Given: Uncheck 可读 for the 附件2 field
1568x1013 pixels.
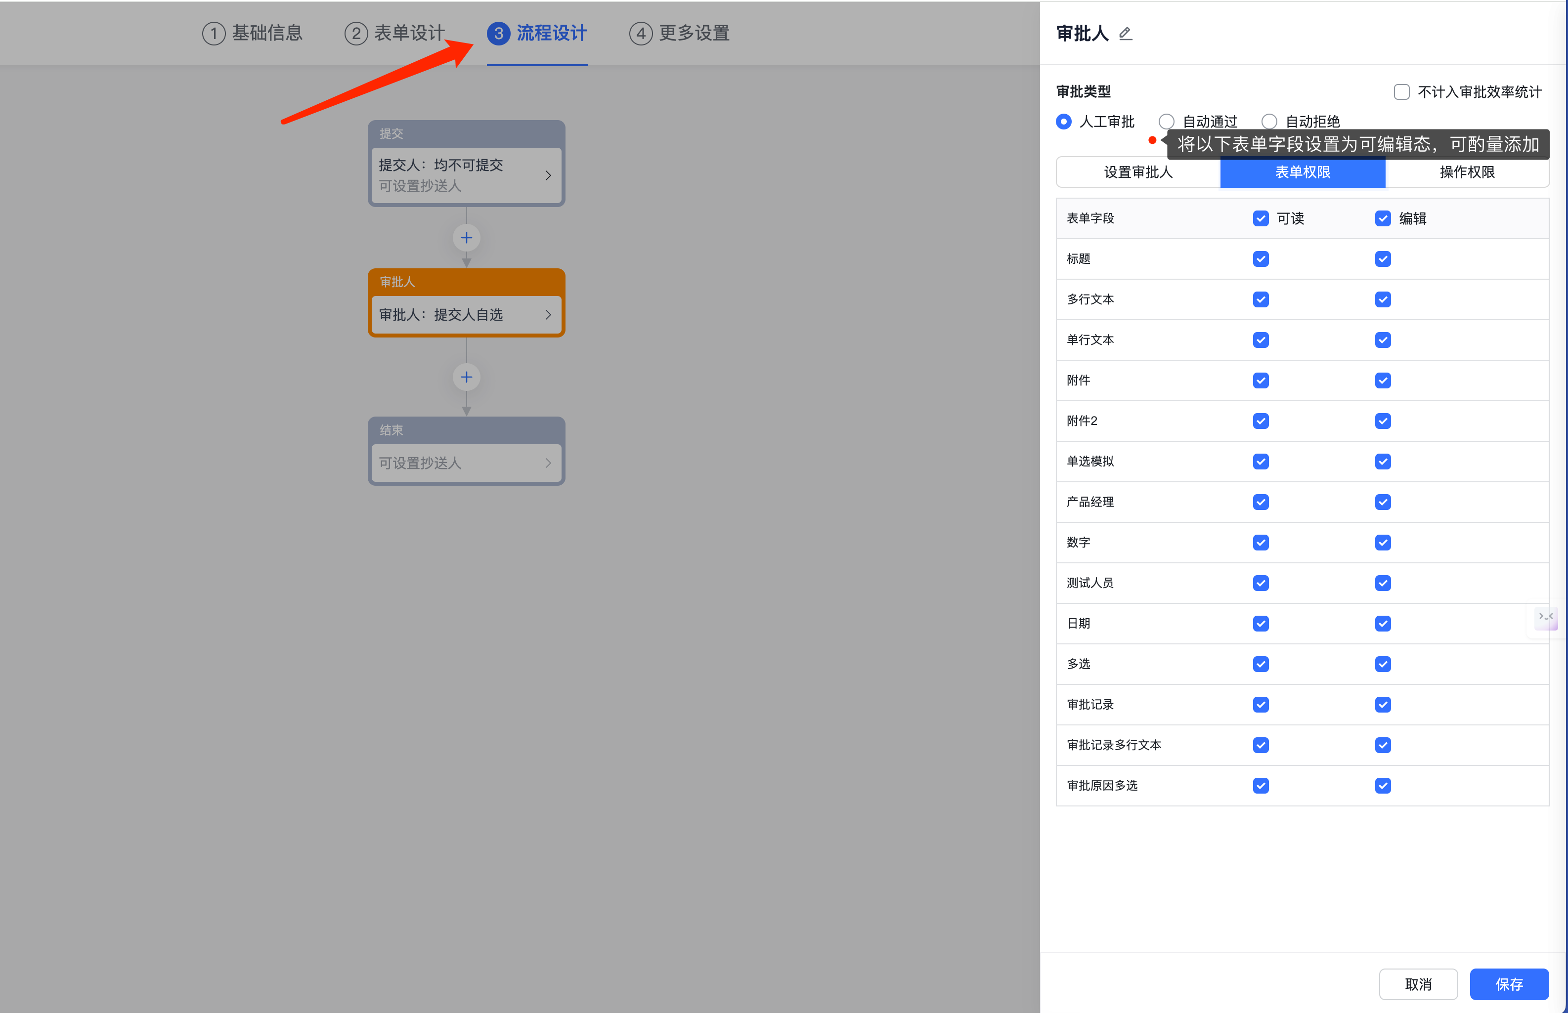Looking at the screenshot, I should pyautogui.click(x=1261, y=421).
